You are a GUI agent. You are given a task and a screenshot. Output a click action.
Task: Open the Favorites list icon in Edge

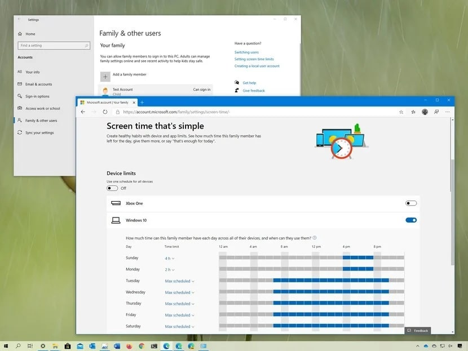tap(413, 112)
